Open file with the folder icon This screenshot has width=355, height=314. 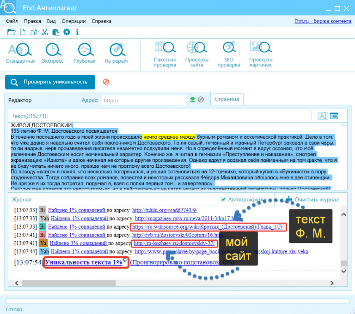[x=11, y=32]
